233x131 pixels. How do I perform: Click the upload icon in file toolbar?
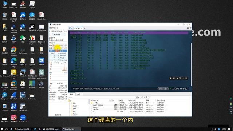pos(149,98)
